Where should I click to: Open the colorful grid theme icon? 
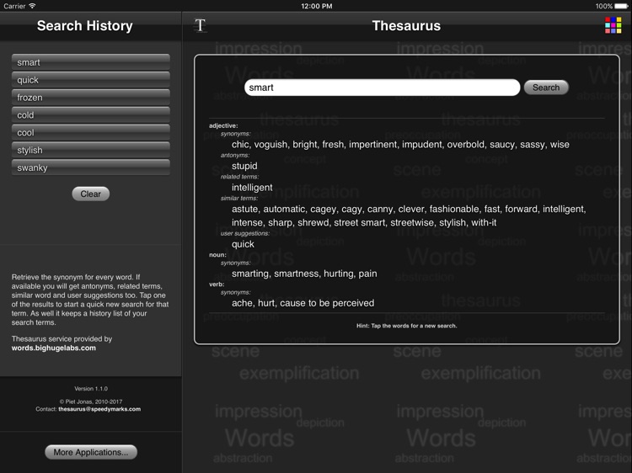613,25
